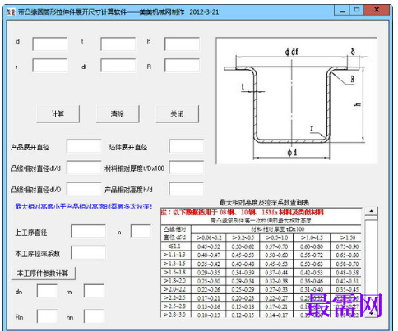Click table cell 0.60~0.80
Image resolution: width=398 pixels, height=331 pixels.
[312, 246]
